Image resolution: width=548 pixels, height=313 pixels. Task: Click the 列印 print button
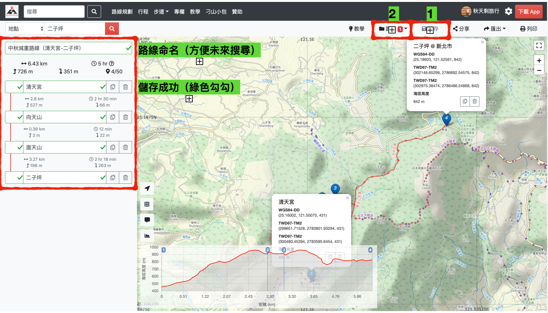pyautogui.click(x=528, y=29)
